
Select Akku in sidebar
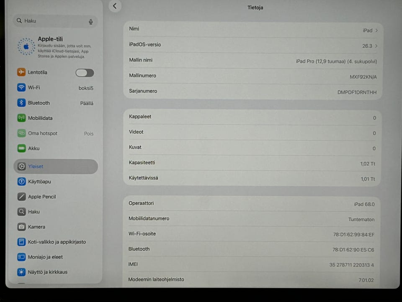coord(55,148)
